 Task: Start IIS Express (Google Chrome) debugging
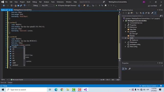pos(66,6)
